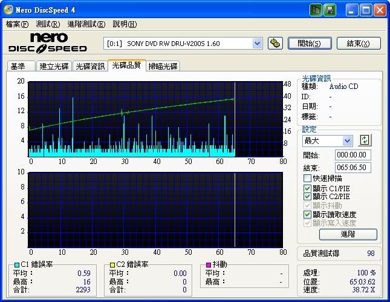Click the speed value 38.72 X
This screenshot has height=302, width=390.
pos(363,290)
